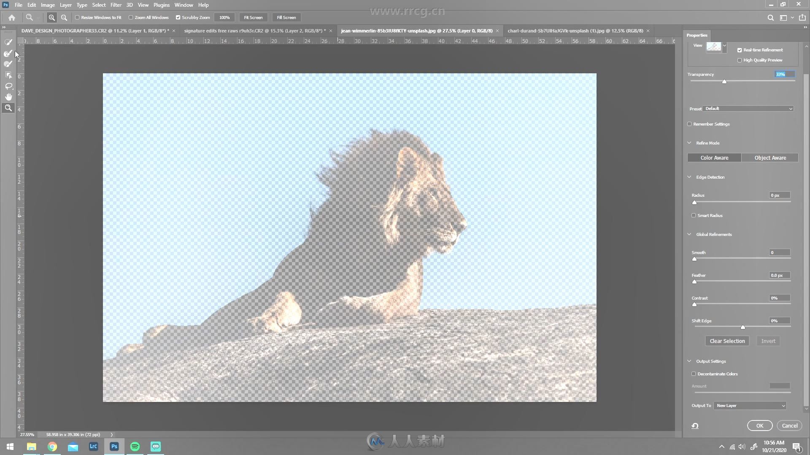
Task: Click the Home icon in options bar
Action: pyautogui.click(x=12, y=18)
